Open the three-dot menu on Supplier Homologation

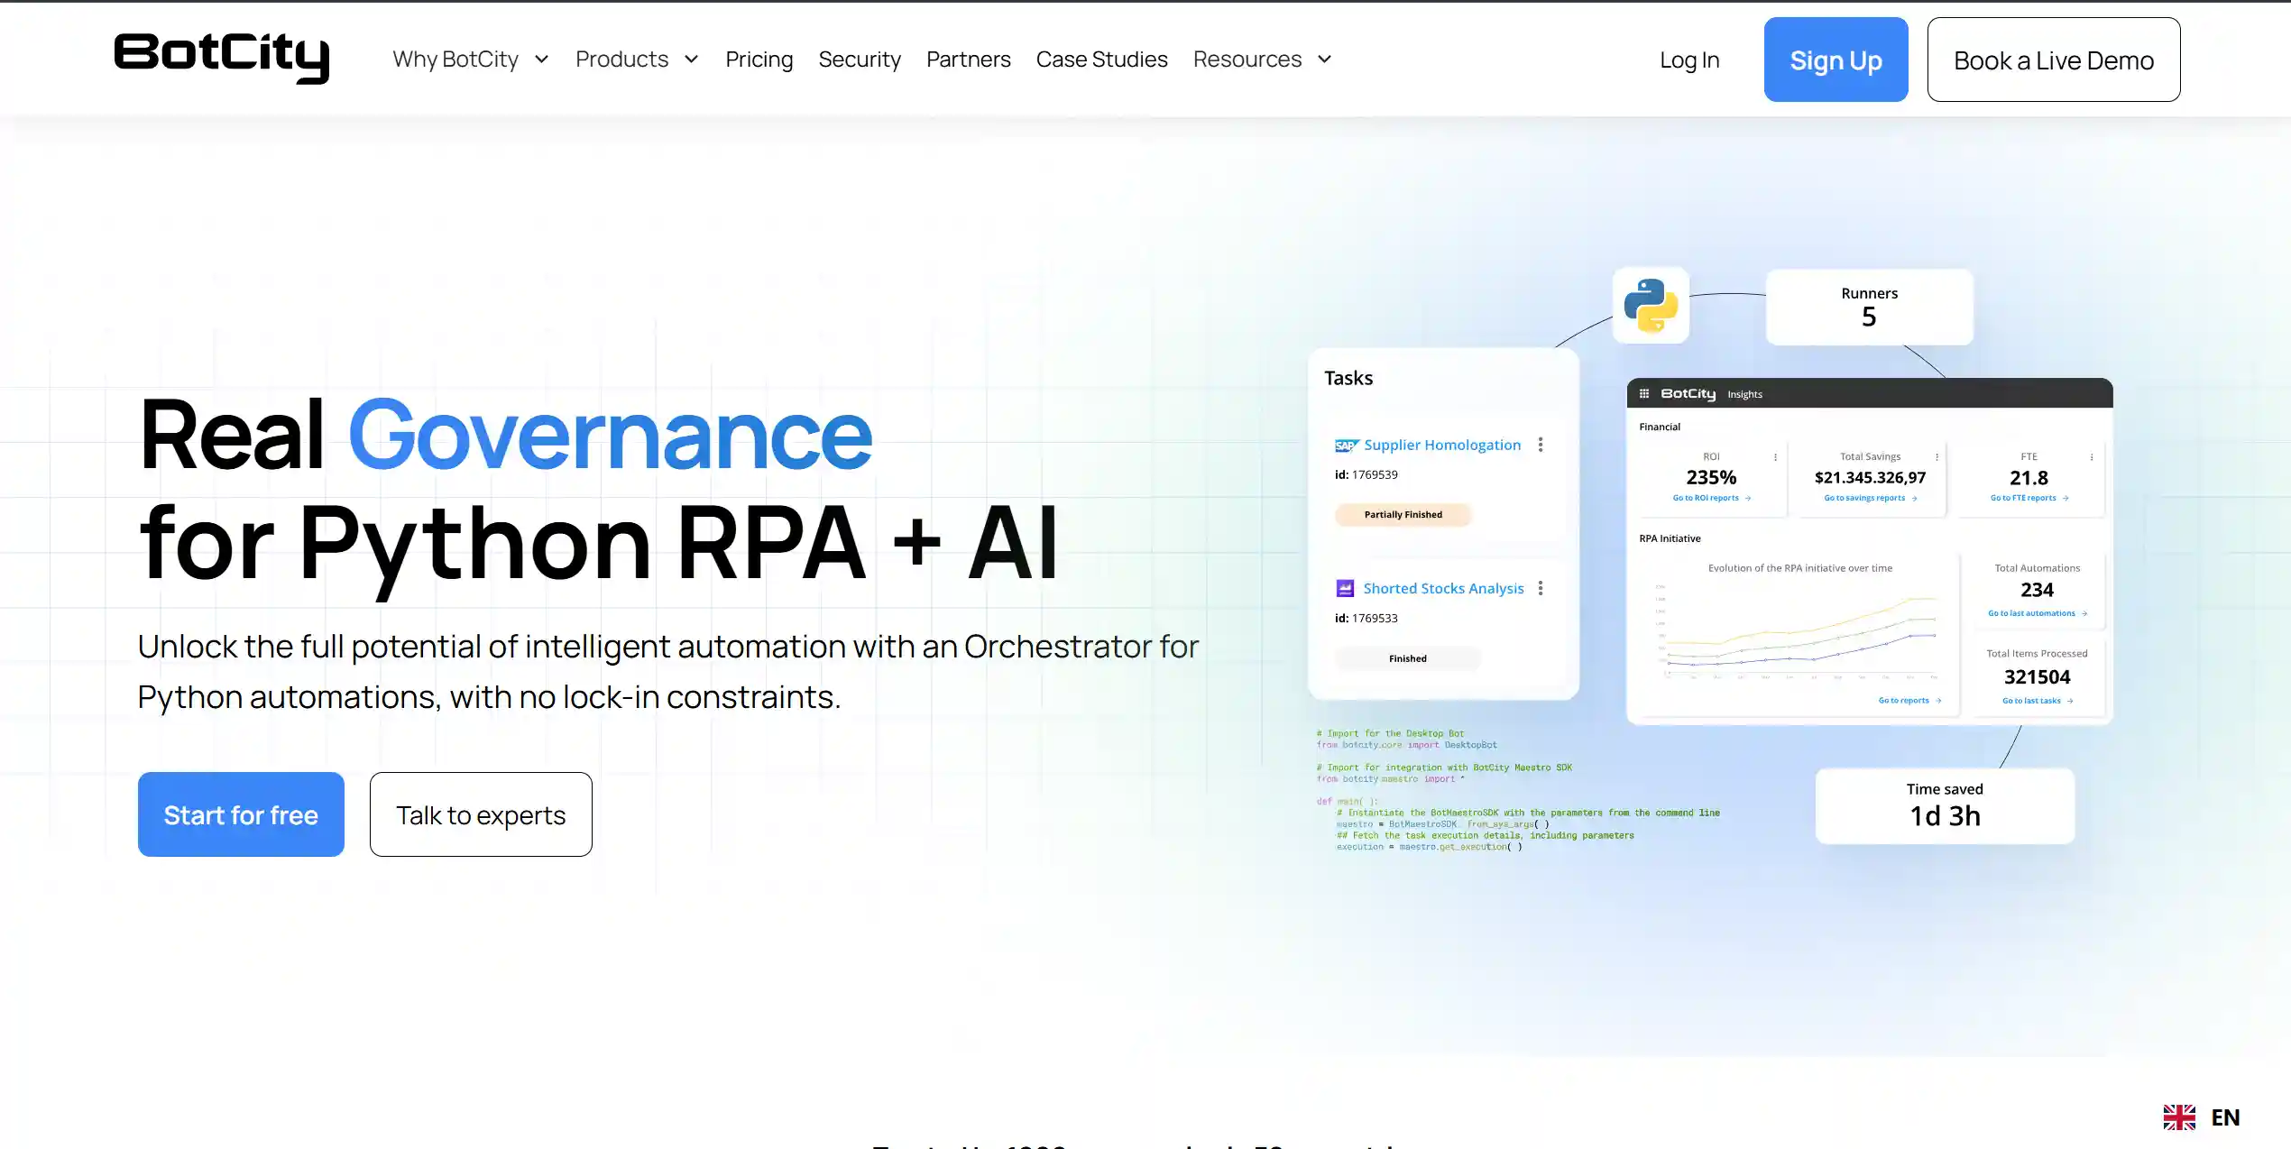1541,444
